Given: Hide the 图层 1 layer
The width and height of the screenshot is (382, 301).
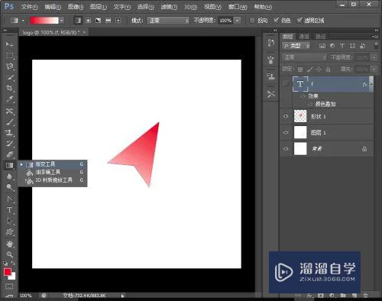Looking at the screenshot, I should click(286, 132).
